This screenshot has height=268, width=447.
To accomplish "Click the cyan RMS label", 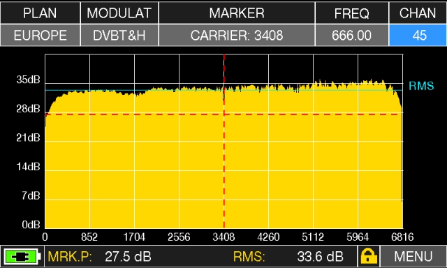I will [x=421, y=86].
